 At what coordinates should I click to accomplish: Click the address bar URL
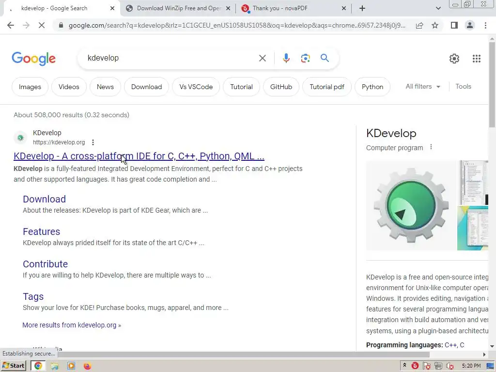click(236, 25)
